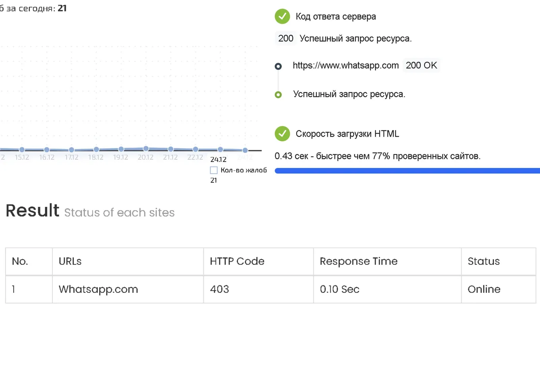Click the URLs column header

(x=128, y=262)
